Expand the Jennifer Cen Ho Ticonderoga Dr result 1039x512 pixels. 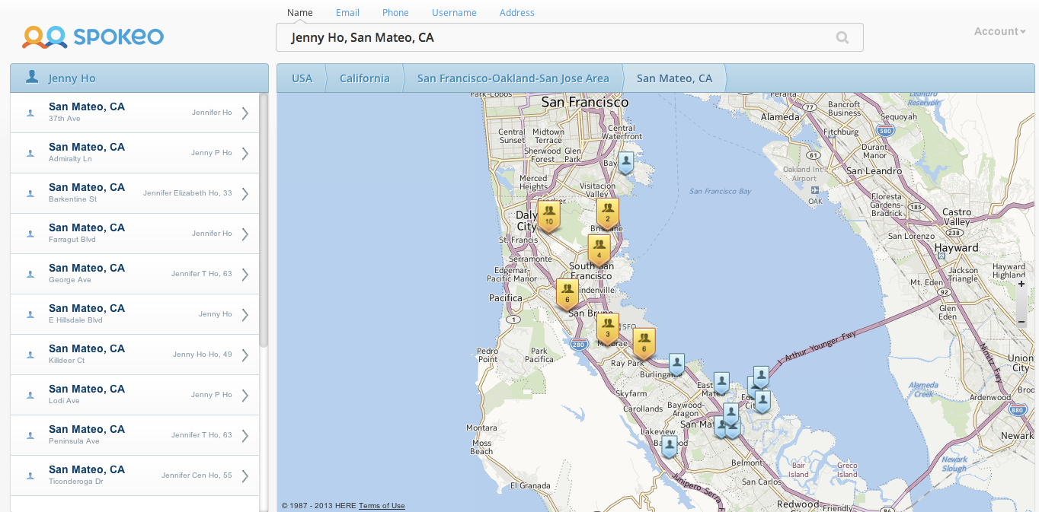click(x=245, y=475)
